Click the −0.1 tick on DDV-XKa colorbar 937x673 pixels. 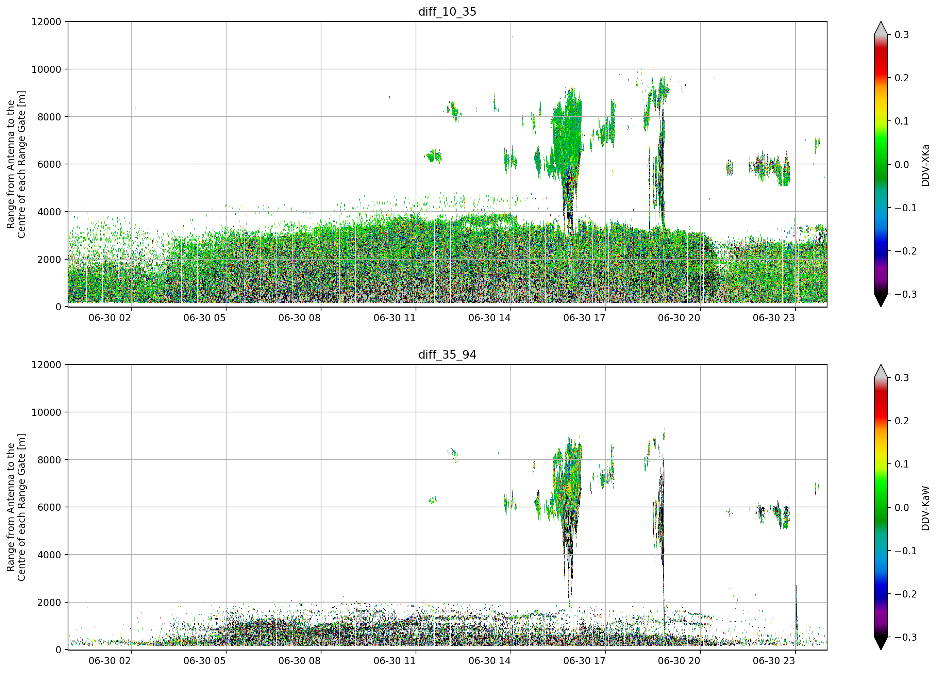pos(906,208)
